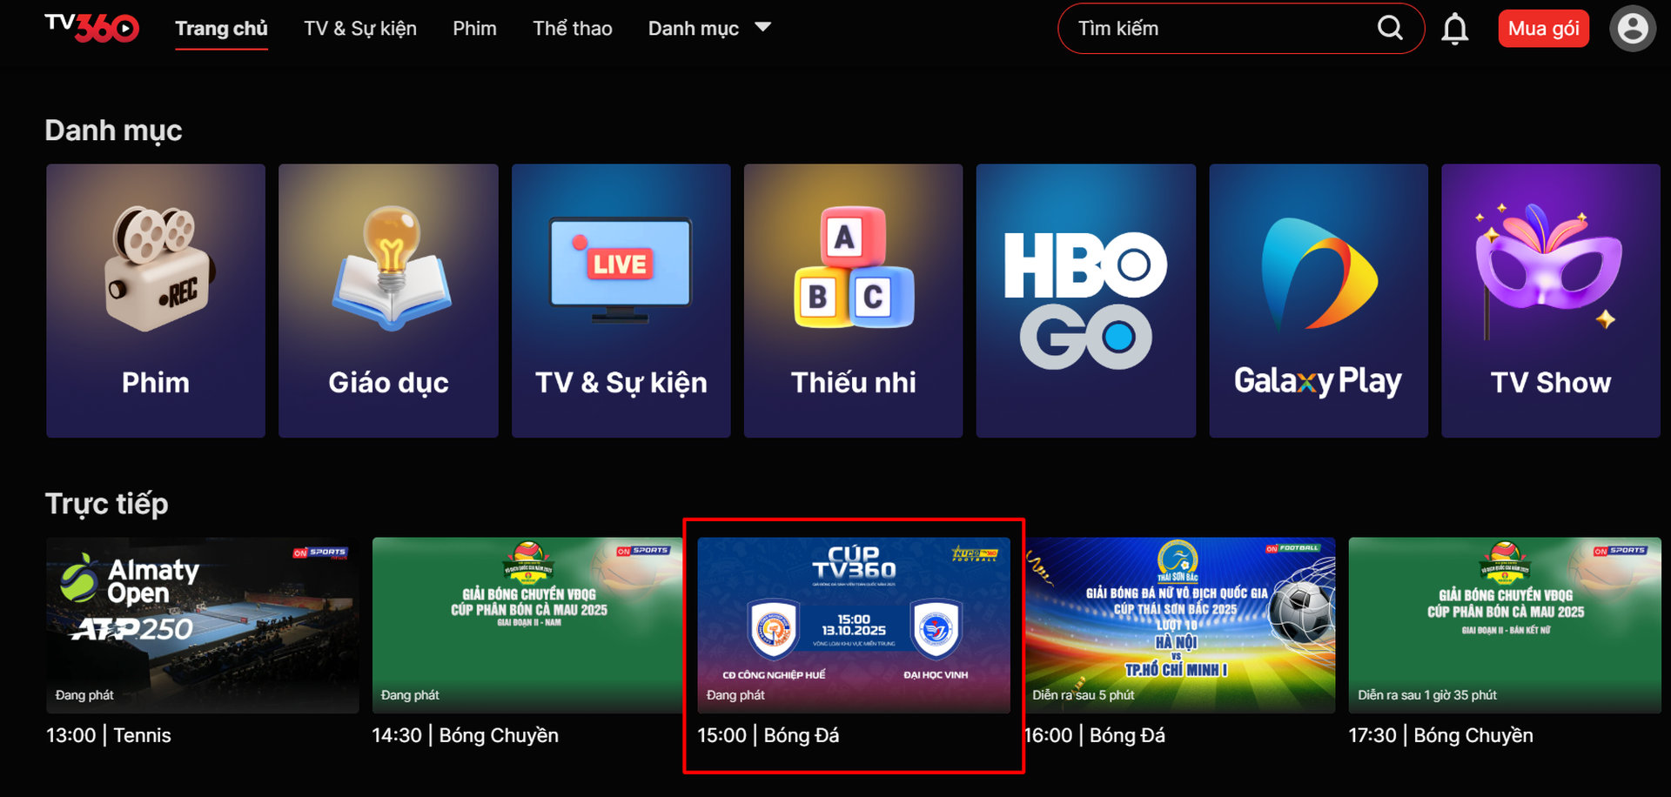Open the Galaxy Play tile
The width and height of the screenshot is (1671, 797).
click(1318, 300)
